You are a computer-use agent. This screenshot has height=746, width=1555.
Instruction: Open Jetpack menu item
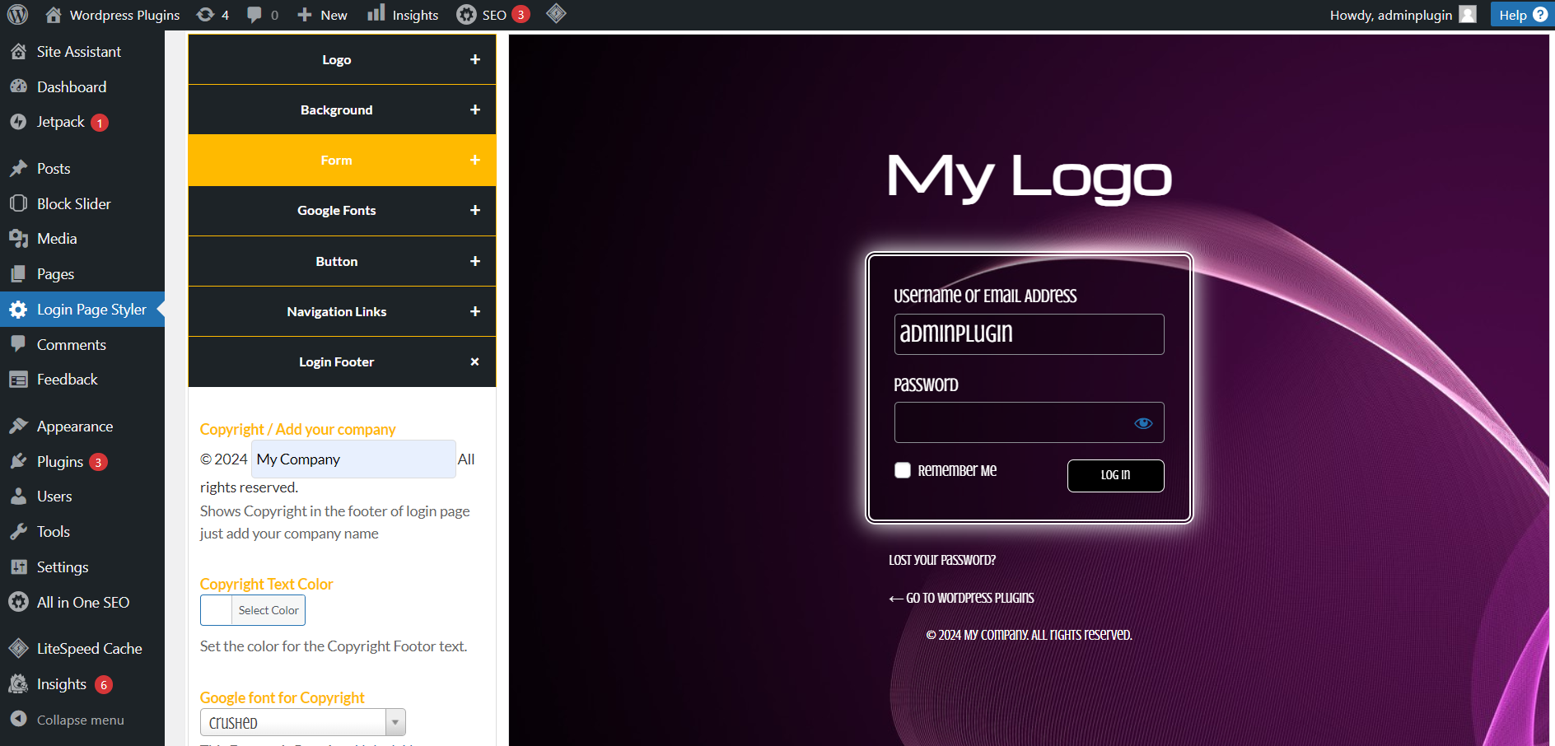[x=82, y=122]
